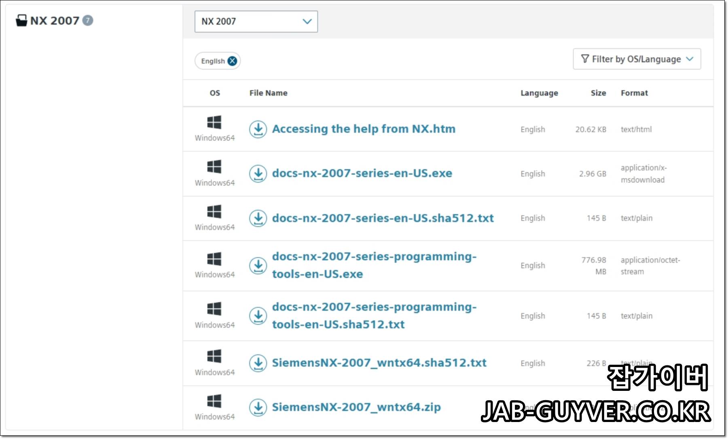This screenshot has height=439, width=728.
Task: Click the funnel filter icon
Action: [x=585, y=59]
